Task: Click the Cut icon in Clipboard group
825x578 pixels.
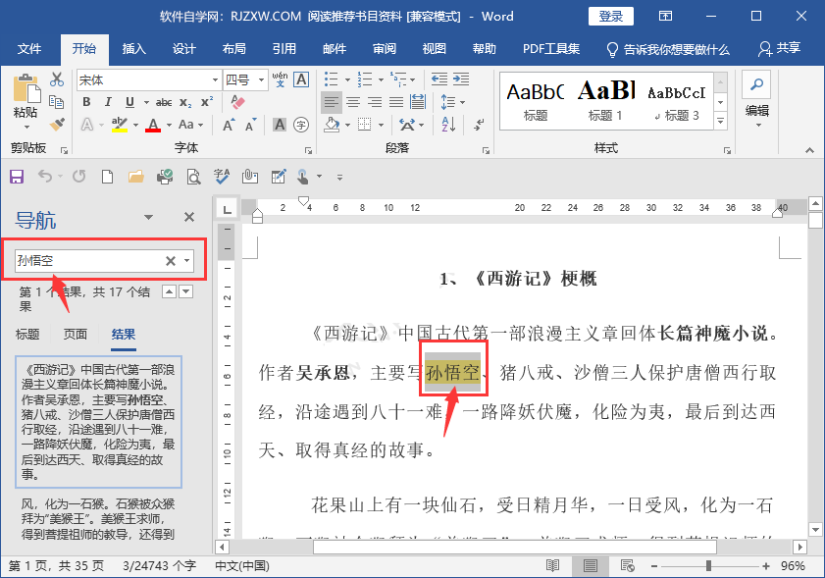Action: [56, 77]
